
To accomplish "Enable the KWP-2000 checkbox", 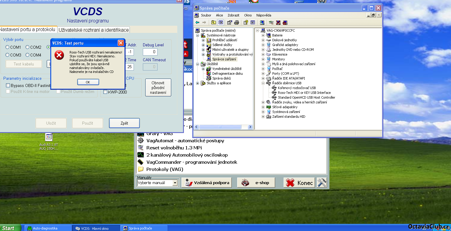I will [x=105, y=92].
